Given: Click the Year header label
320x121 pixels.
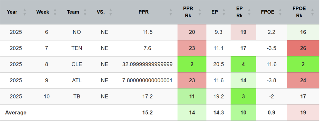Looking at the screenshot, I should [x=12, y=12].
